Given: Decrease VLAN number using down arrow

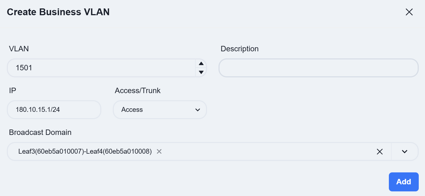Looking at the screenshot, I should click(201, 72).
